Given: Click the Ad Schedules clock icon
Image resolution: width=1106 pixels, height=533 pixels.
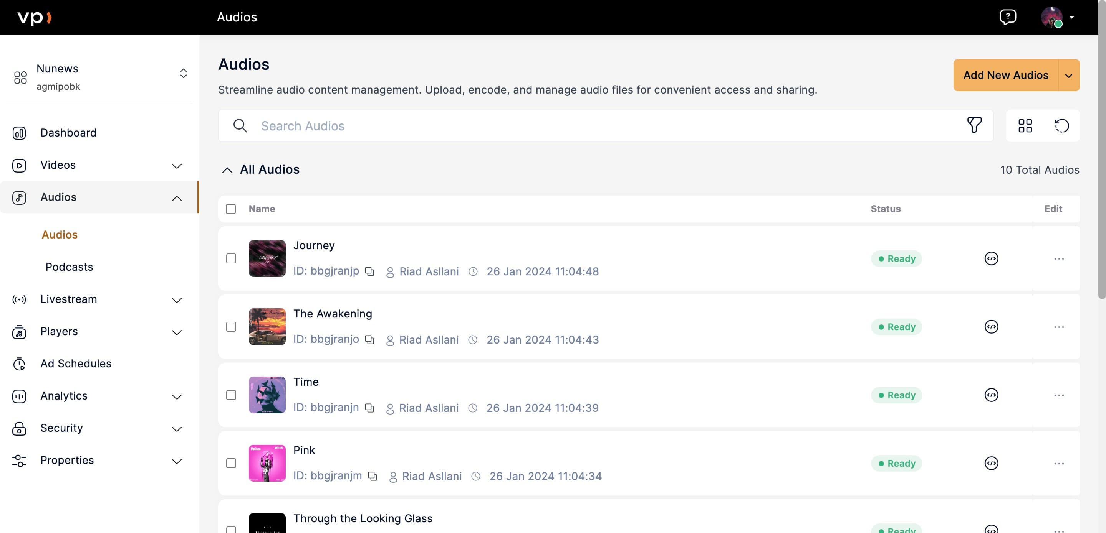Looking at the screenshot, I should [19, 364].
